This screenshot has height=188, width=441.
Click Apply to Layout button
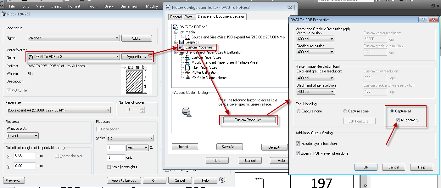(x=124, y=180)
